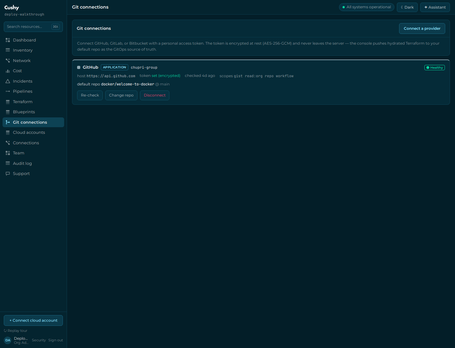Click the Healthy status badge
Screen dimensions: 455x348
pos(434,68)
